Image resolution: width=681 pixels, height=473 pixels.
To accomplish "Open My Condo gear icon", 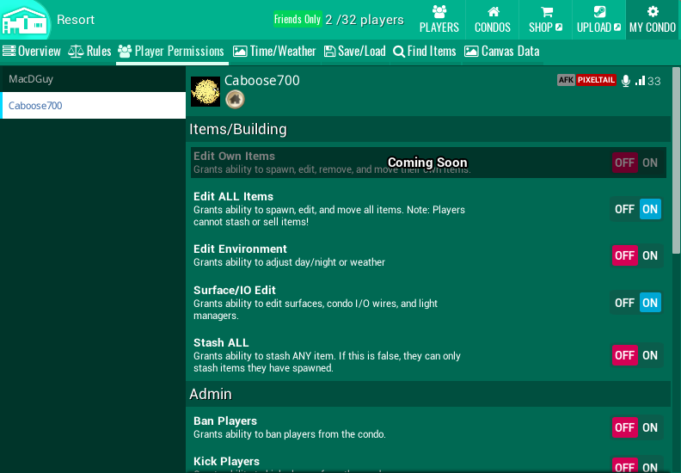I will (653, 12).
